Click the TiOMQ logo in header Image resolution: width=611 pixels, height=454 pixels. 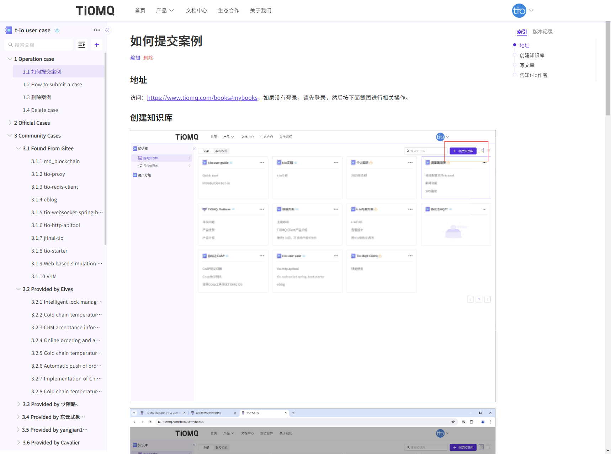95,11
